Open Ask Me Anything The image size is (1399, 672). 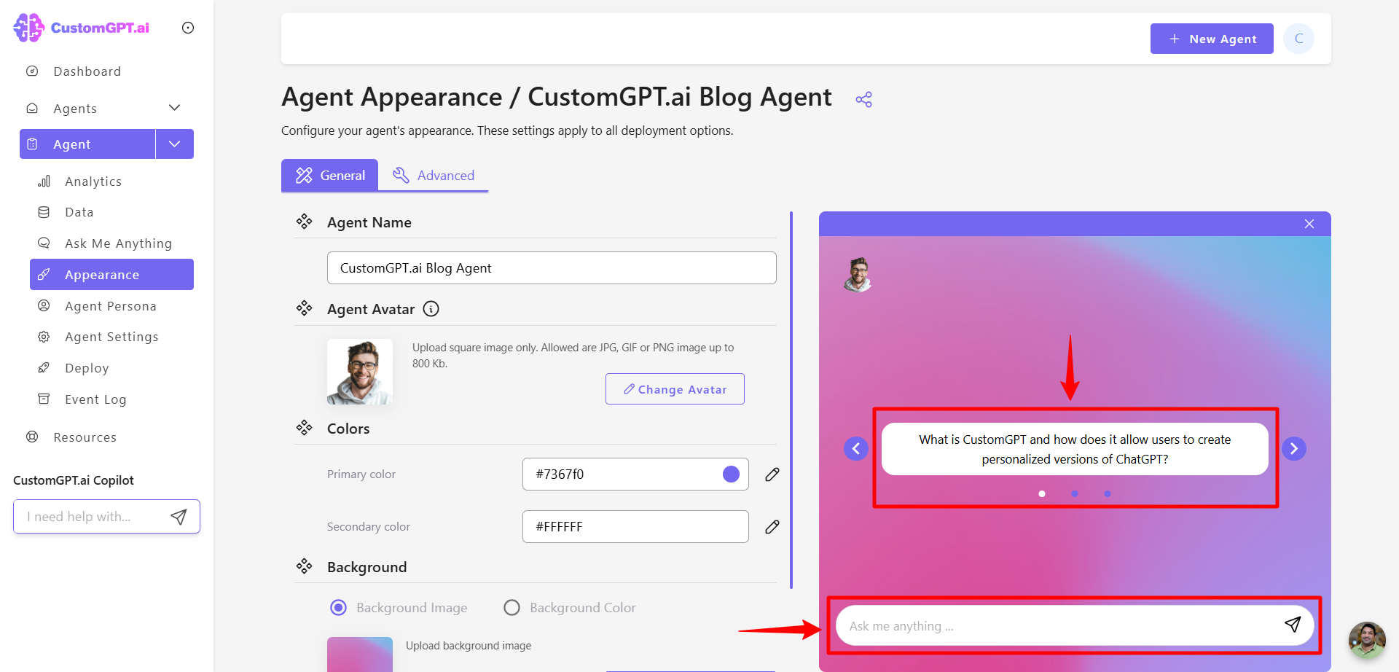pos(118,243)
